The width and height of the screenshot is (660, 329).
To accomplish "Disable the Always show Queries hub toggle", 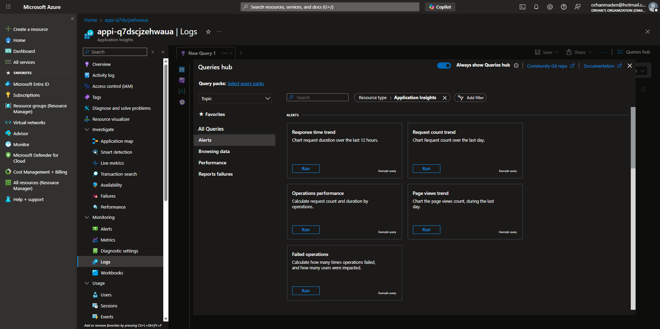I will 444,65.
